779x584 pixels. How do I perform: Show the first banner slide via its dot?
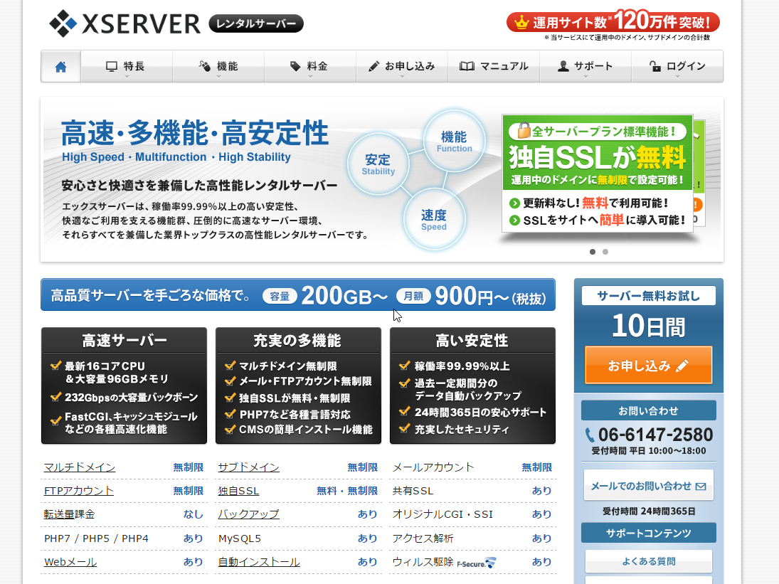(592, 252)
